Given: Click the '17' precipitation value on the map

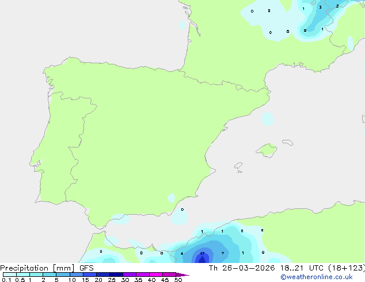Looking at the screenshot, I should coord(202,254).
